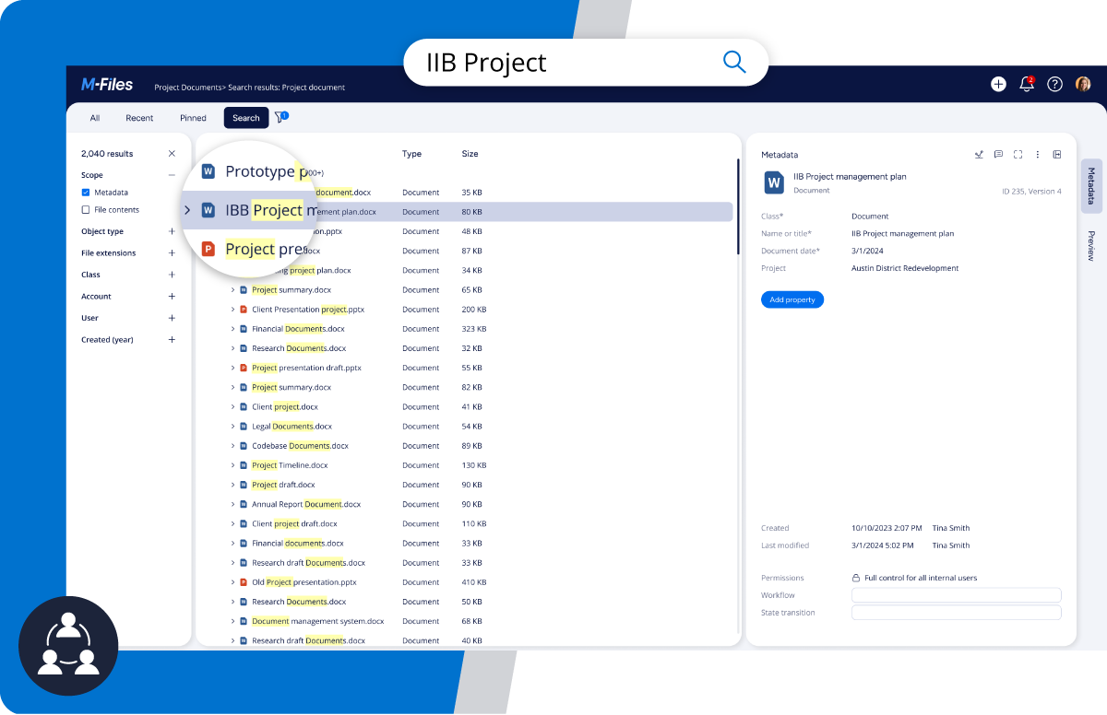Switch to the Recent tab

(139, 118)
